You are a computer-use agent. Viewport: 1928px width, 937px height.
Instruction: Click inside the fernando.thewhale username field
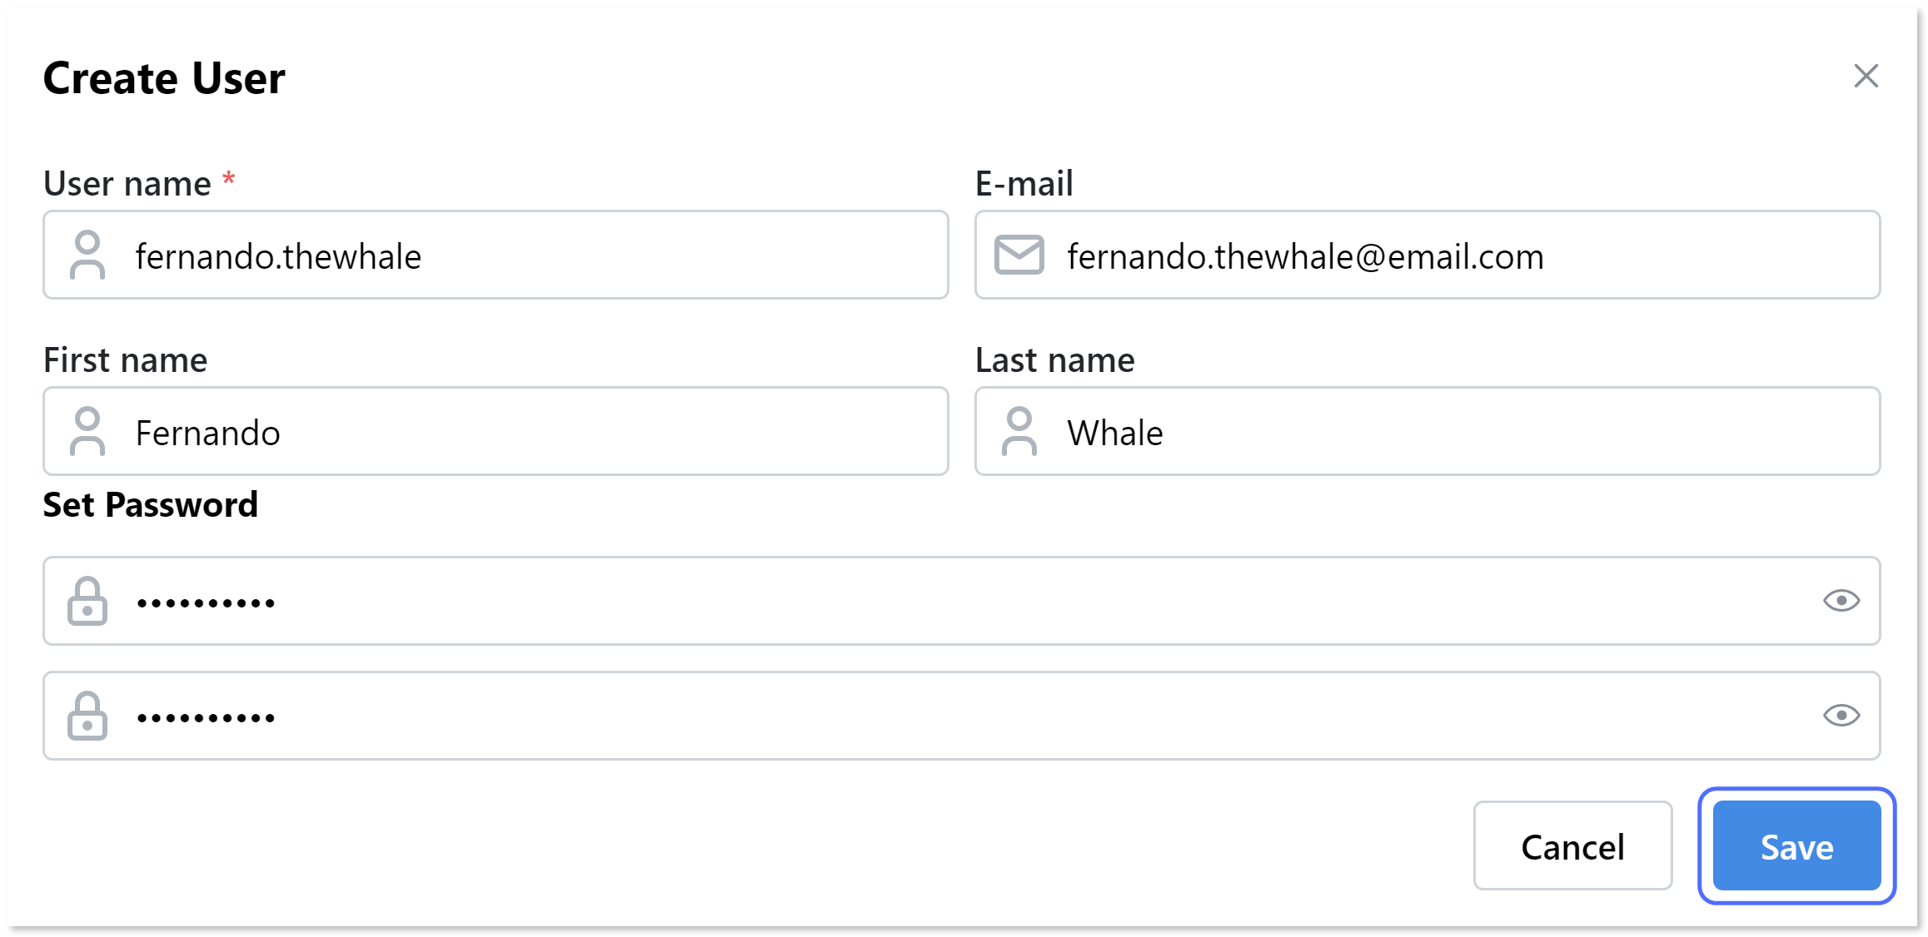500,255
